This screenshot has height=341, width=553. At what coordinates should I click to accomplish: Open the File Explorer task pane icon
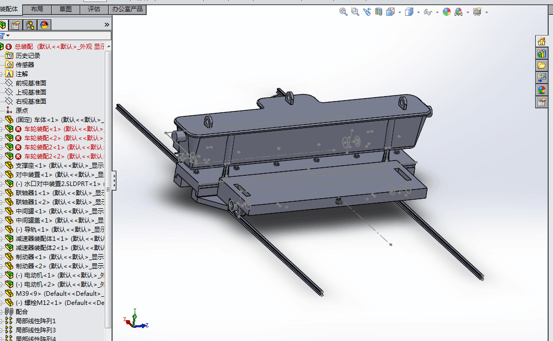(x=541, y=66)
